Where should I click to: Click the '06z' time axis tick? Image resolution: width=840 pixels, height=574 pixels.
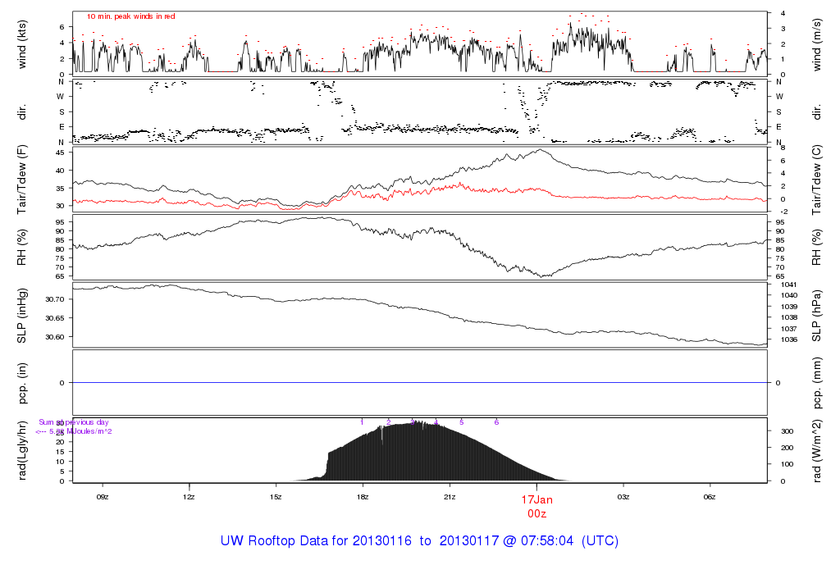[x=710, y=497]
